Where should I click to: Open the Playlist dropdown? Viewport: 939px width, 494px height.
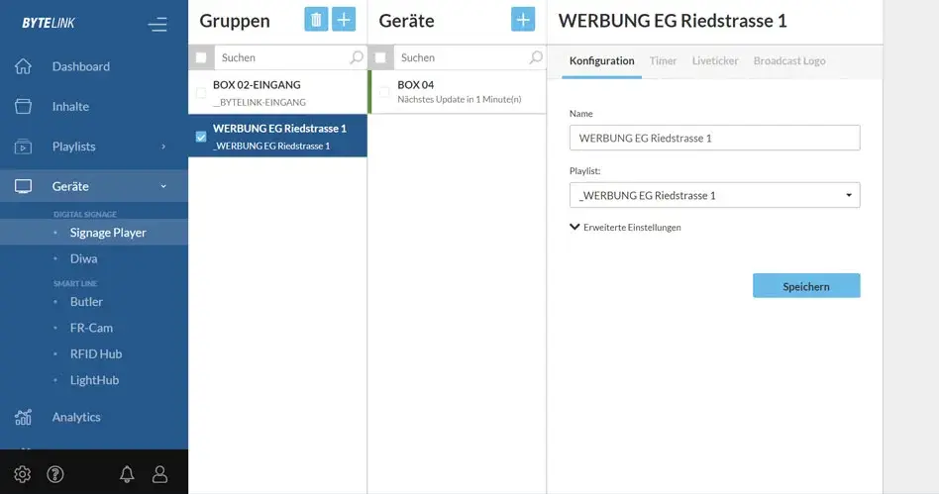tap(714, 195)
